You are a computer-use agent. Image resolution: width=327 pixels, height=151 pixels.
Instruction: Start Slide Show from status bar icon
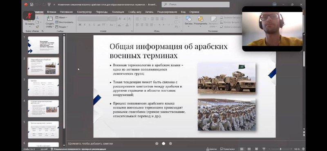[x=264, y=149]
